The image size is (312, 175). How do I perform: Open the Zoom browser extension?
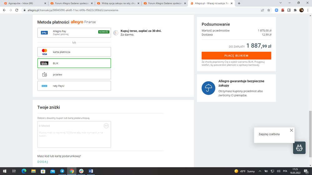276,10
